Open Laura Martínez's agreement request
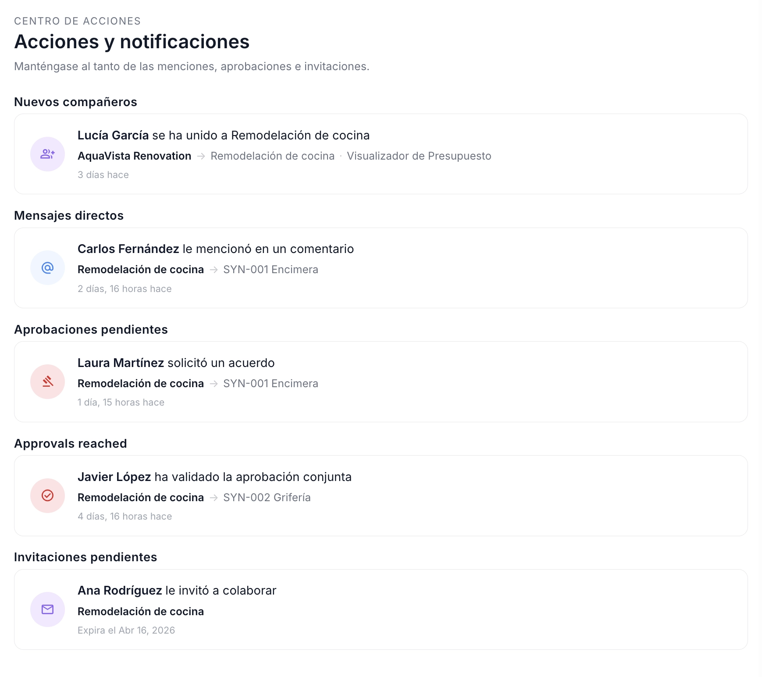Screen dimensions: 762x677 pos(176,363)
